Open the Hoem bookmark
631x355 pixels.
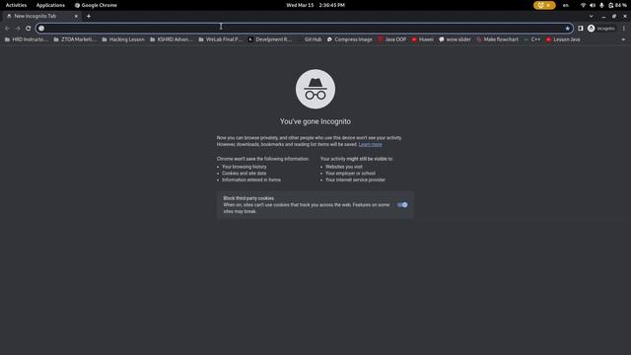click(x=422, y=39)
